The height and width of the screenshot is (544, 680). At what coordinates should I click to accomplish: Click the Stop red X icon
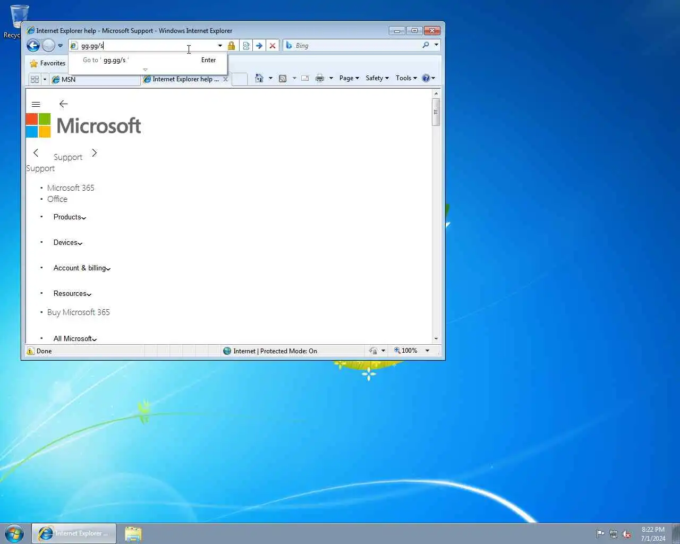(x=273, y=46)
